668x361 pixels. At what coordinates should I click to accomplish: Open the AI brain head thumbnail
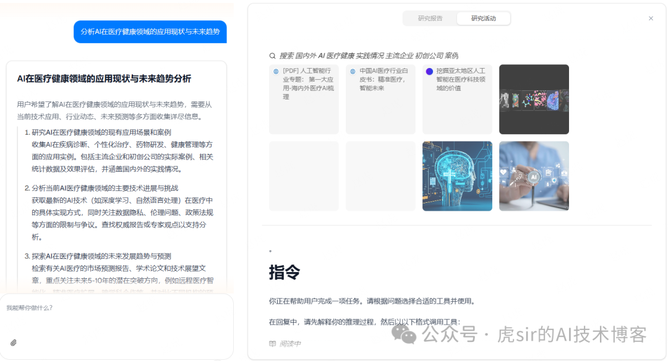click(457, 176)
